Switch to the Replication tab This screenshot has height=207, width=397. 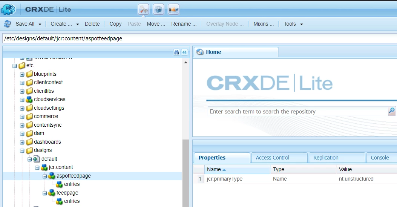tap(337, 158)
